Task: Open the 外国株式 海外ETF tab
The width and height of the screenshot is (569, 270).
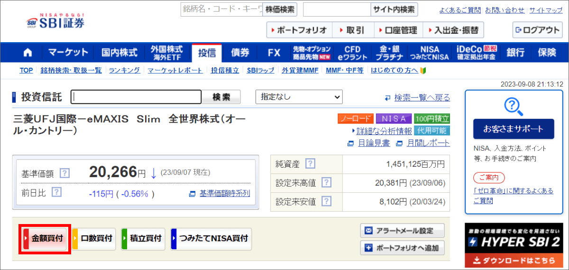Action: (167, 52)
